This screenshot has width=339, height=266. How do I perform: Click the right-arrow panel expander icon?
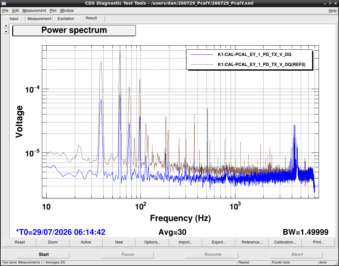6,26
